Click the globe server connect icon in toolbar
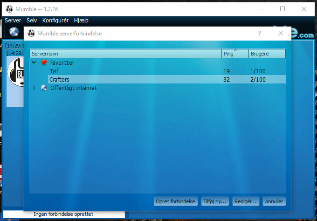The width and height of the screenshot is (317, 221). click(x=14, y=32)
